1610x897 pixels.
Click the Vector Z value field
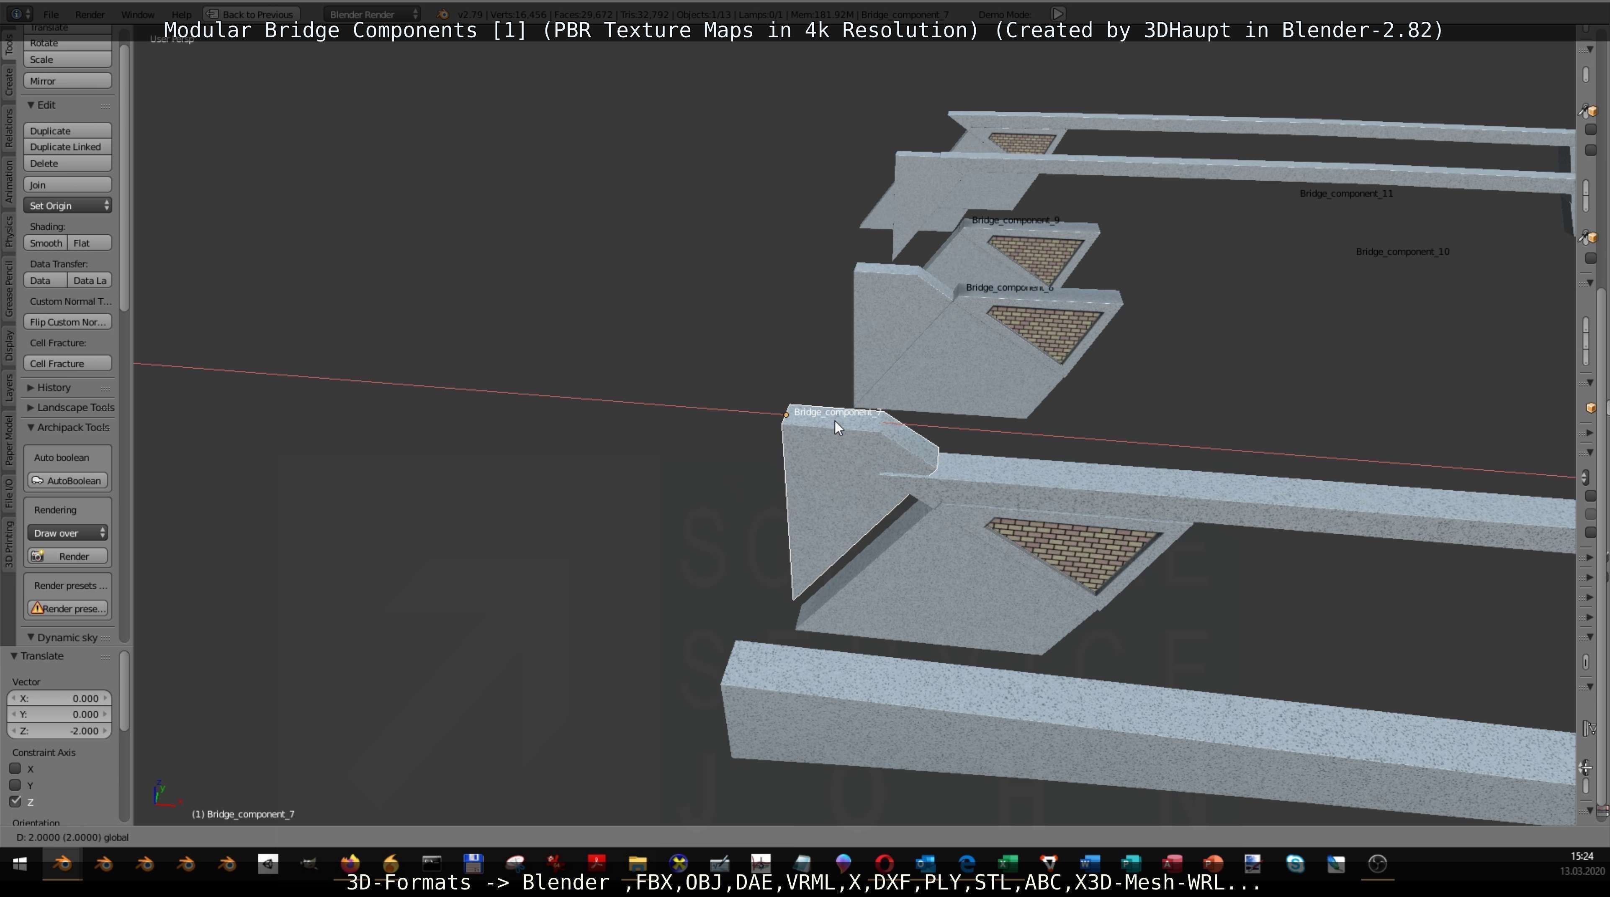(x=59, y=730)
